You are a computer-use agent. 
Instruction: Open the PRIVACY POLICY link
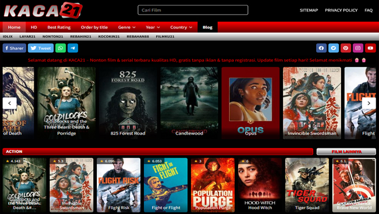pyautogui.click(x=341, y=10)
